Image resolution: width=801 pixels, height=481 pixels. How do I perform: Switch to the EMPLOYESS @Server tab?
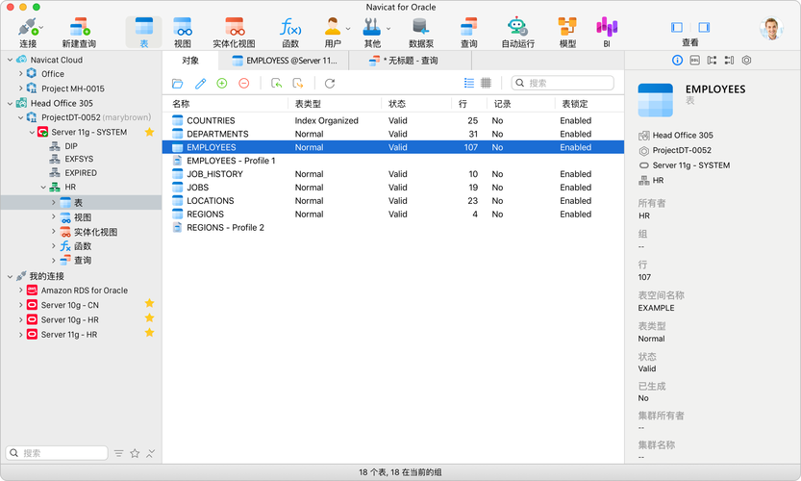click(289, 61)
